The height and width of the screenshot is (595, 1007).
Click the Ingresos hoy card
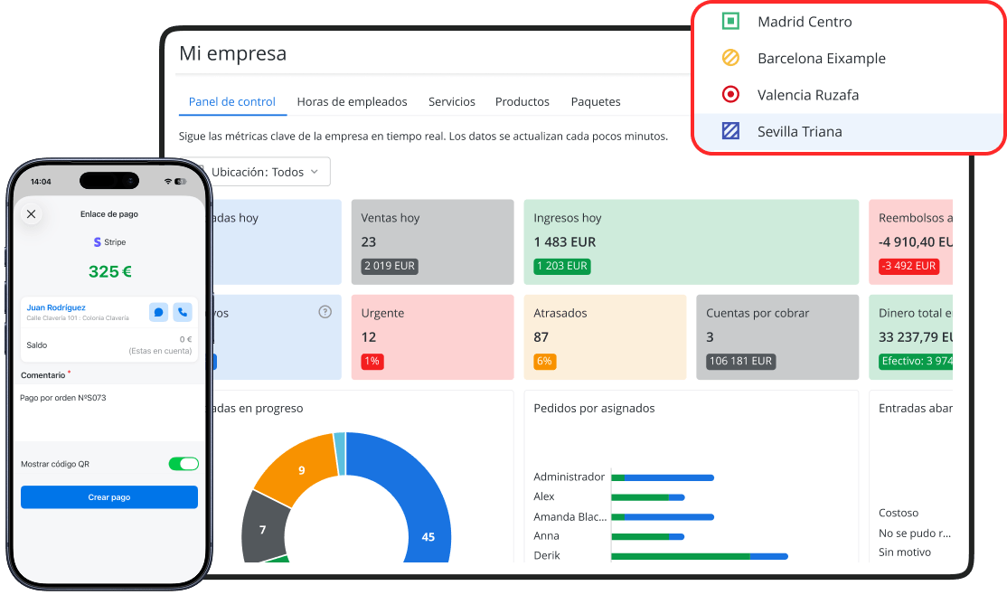[x=691, y=242]
